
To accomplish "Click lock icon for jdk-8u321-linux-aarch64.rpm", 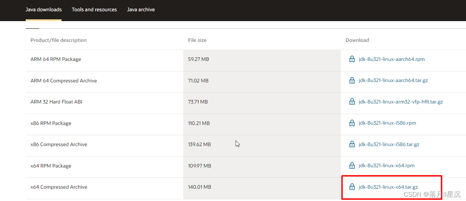I will pos(352,59).
